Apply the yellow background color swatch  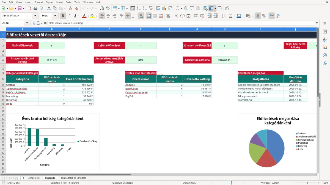92,16
